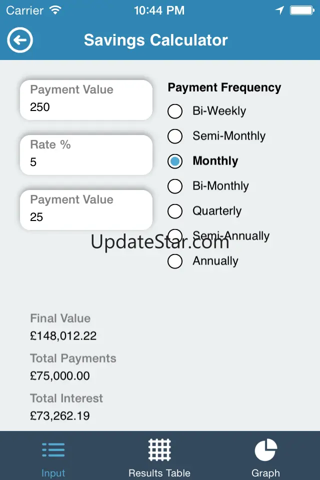This screenshot has width=320, height=480.
Task: Edit the Payment Value field showing 25
Action: [x=86, y=210]
